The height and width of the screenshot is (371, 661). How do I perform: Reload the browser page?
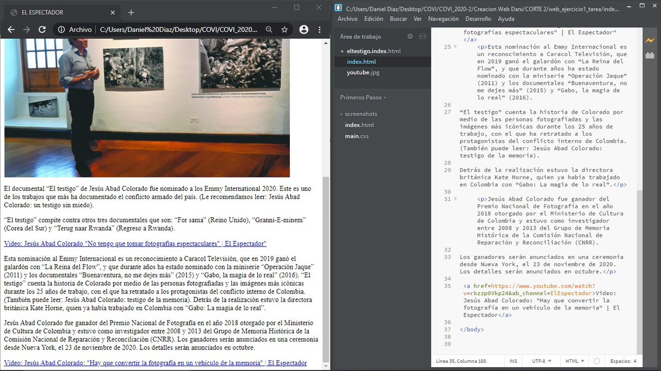point(42,30)
